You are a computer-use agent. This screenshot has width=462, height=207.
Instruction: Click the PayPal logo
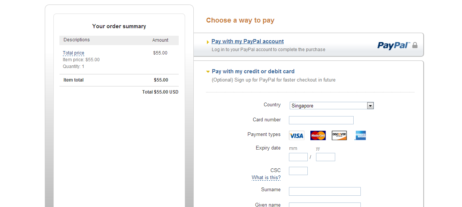[394, 45]
